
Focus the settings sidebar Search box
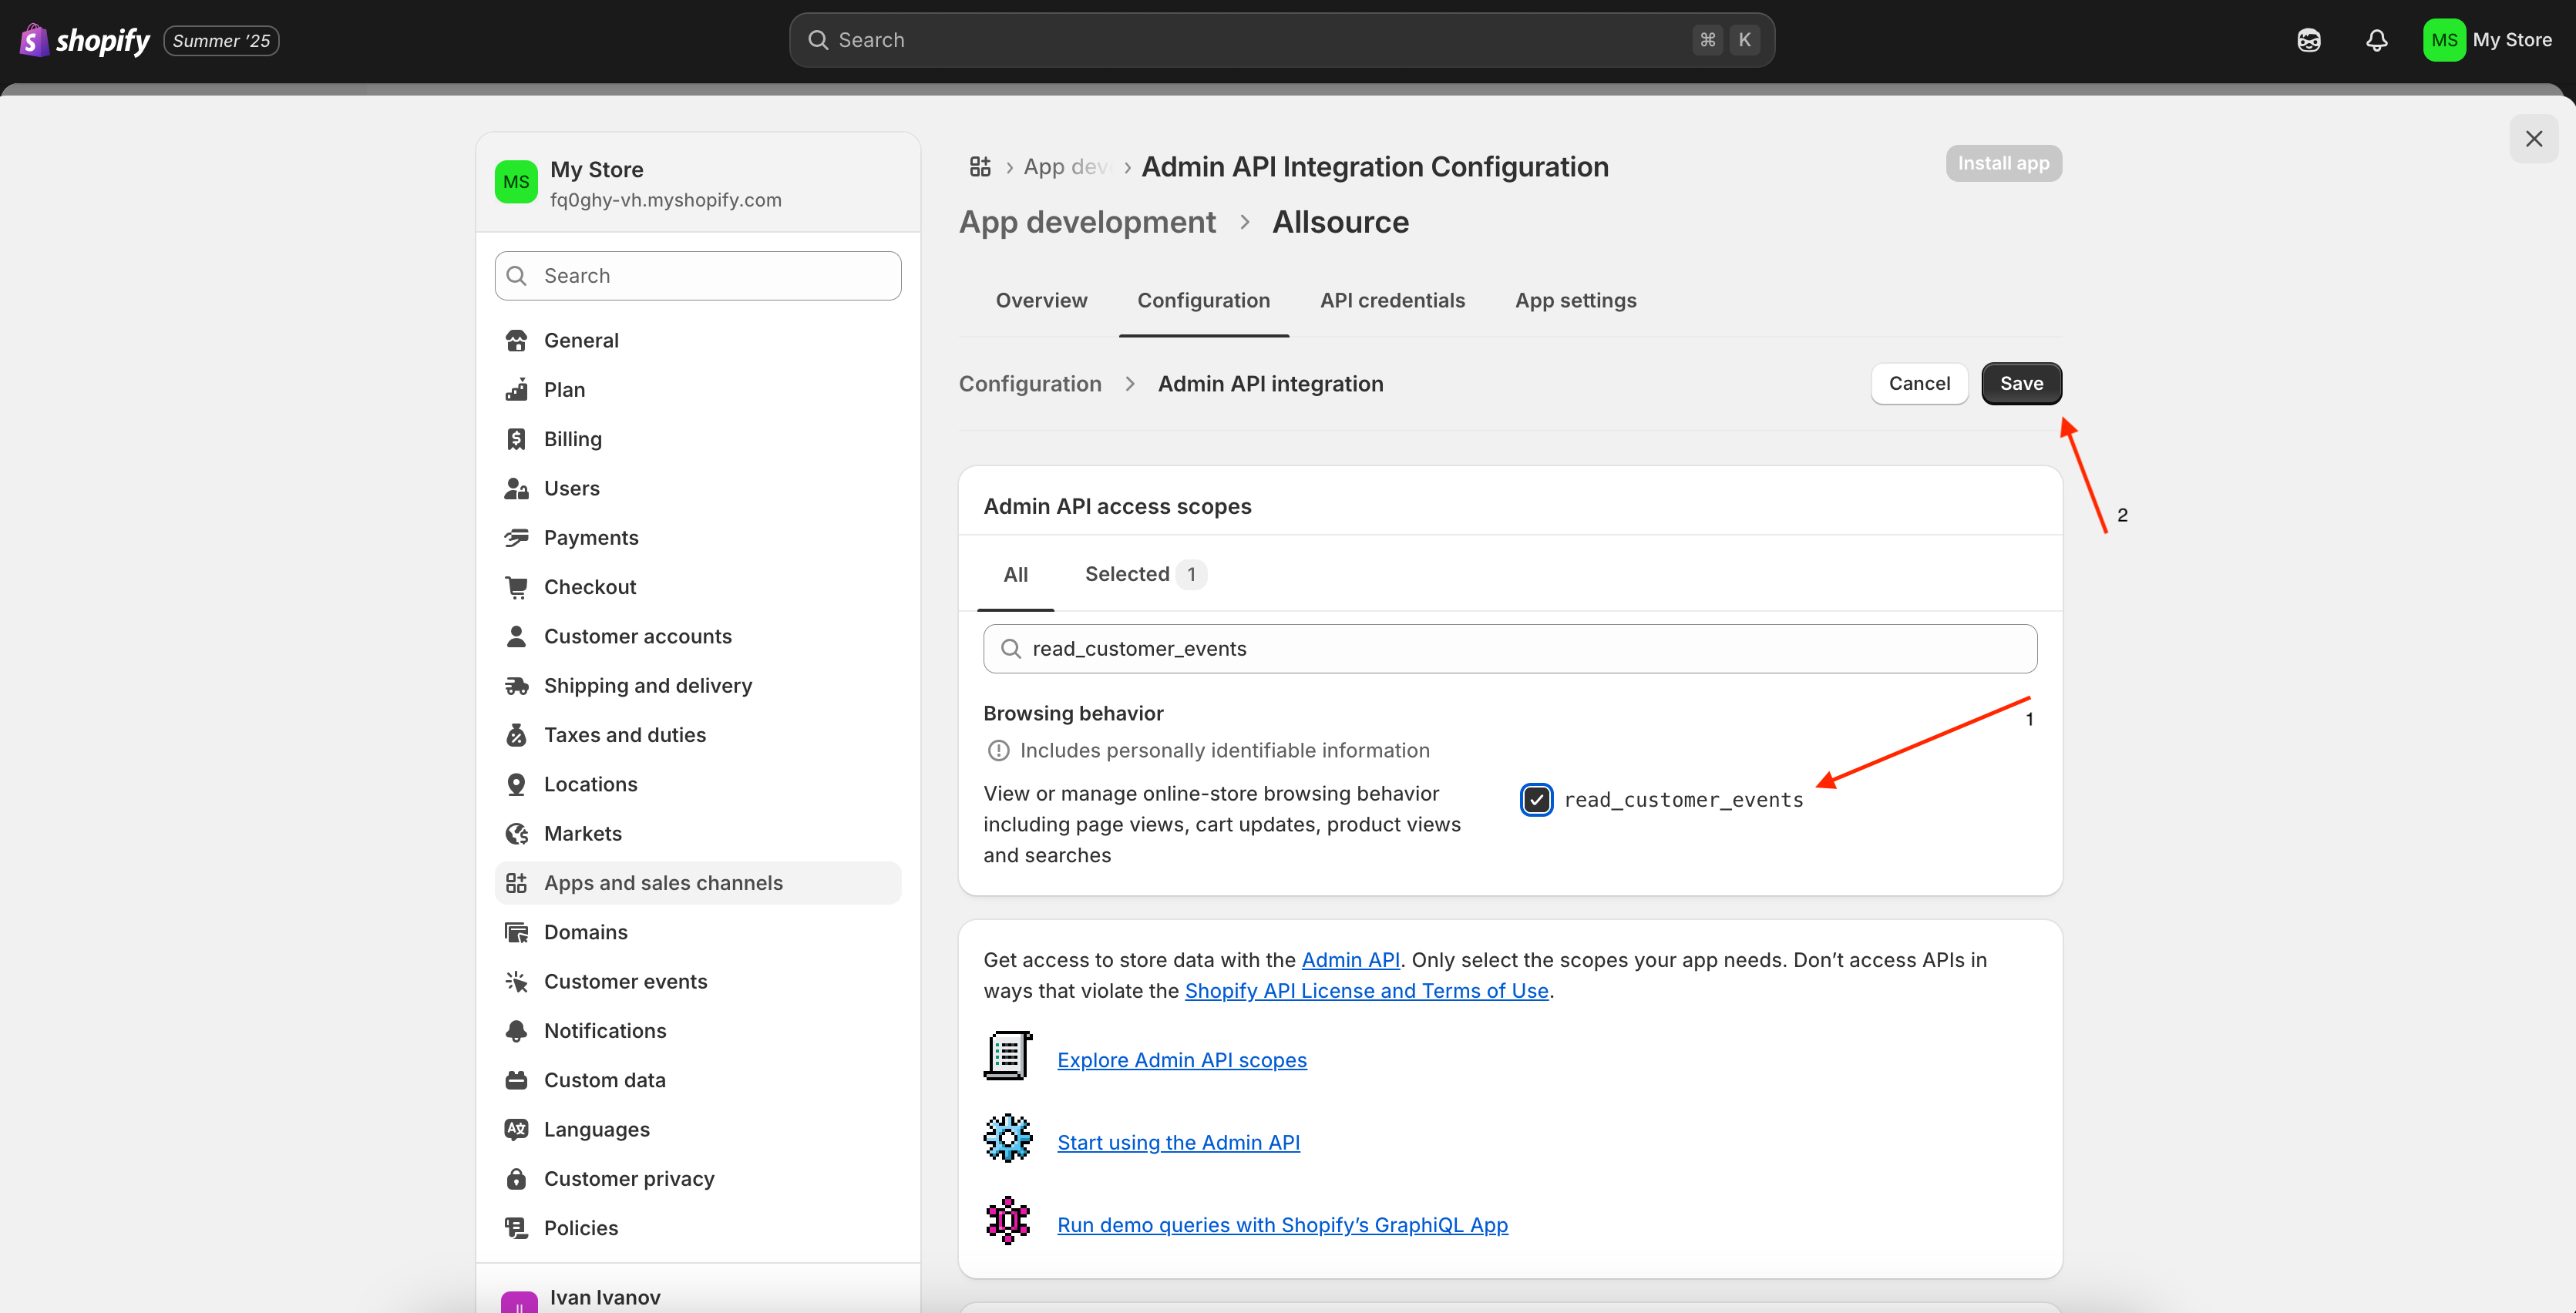pyautogui.click(x=698, y=276)
